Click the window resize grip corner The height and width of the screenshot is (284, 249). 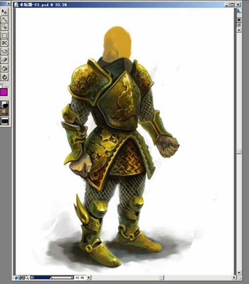pos(239,278)
